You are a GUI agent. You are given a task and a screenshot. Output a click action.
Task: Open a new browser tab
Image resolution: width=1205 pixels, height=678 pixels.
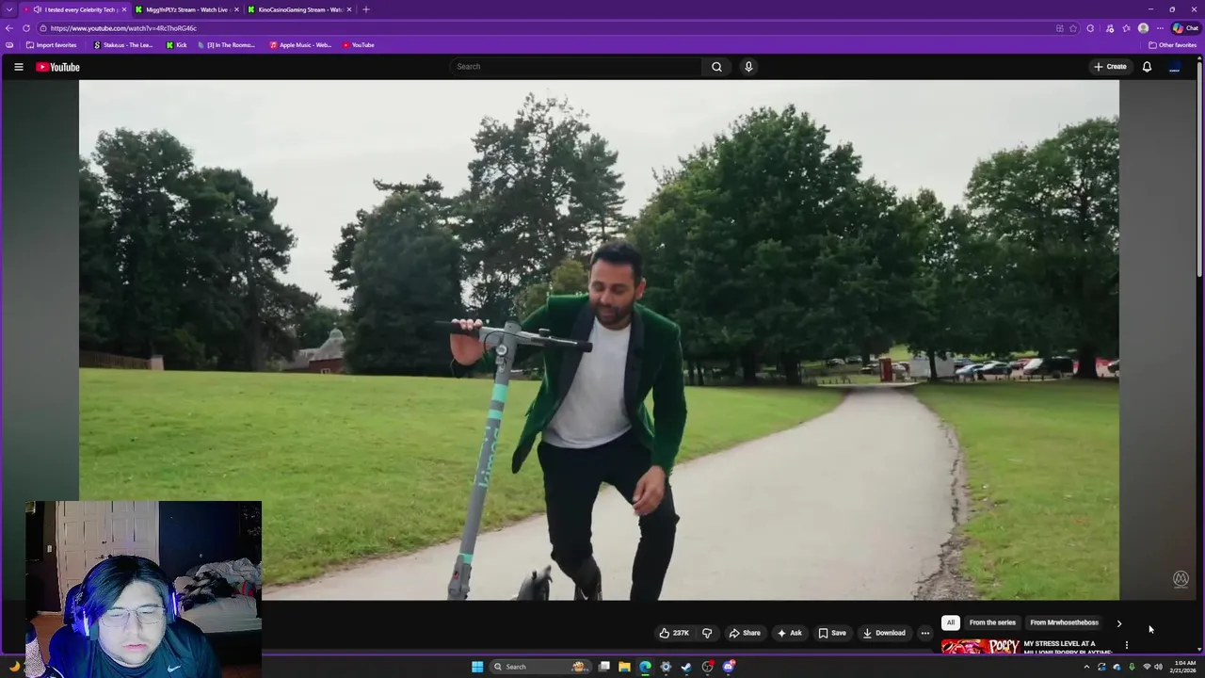click(366, 9)
